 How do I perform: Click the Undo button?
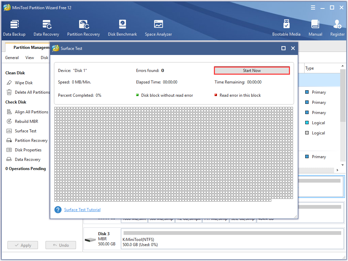(61, 245)
